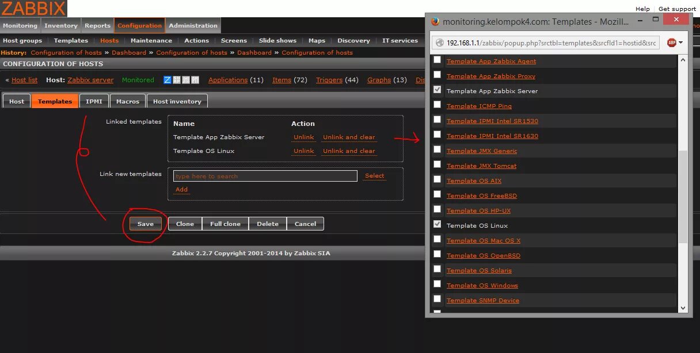Open Template OS OpenBSD link in popup
Viewport: 700px width, 353px height.
484,255
